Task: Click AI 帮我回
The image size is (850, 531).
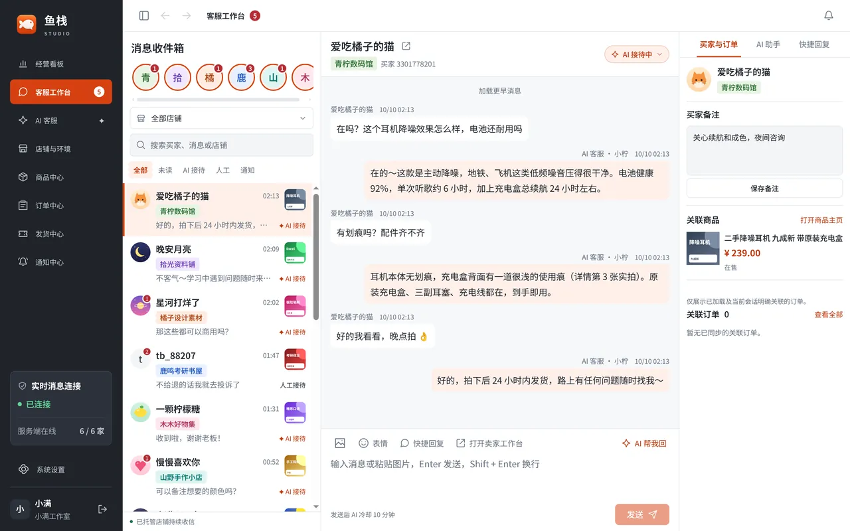Action: [x=643, y=443]
